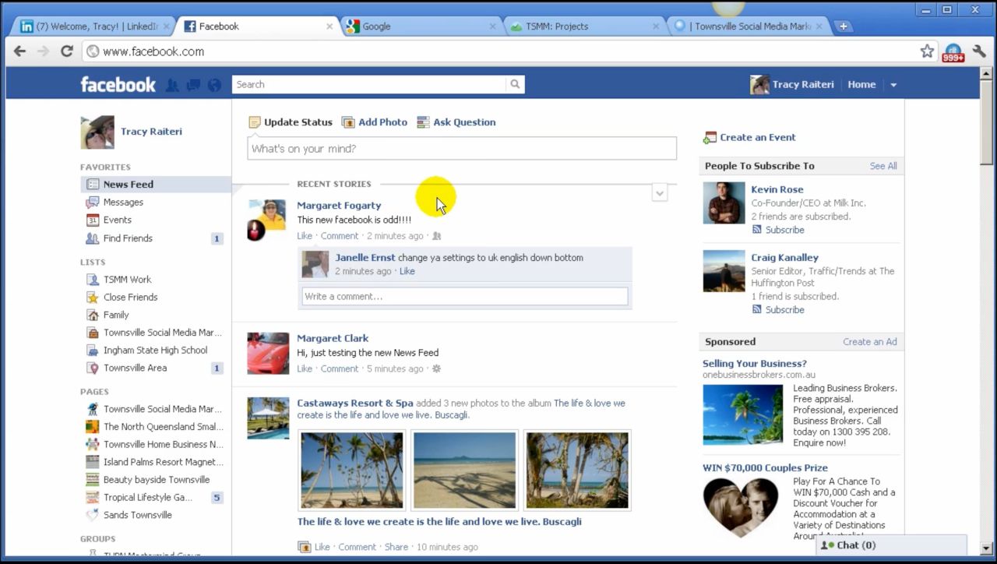Viewport: 997px width, 564px height.
Task: Close the Google tab
Action: (x=492, y=26)
